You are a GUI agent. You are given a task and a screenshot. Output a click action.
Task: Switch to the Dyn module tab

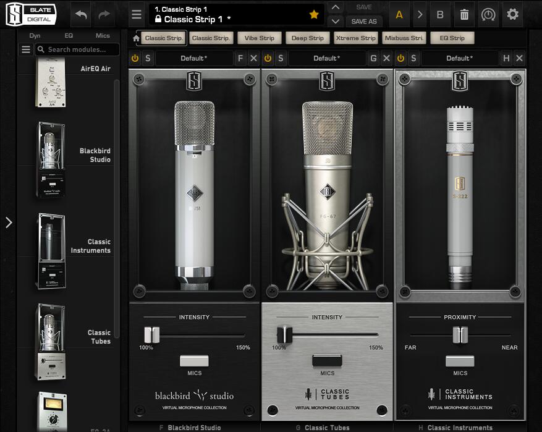pyautogui.click(x=35, y=36)
